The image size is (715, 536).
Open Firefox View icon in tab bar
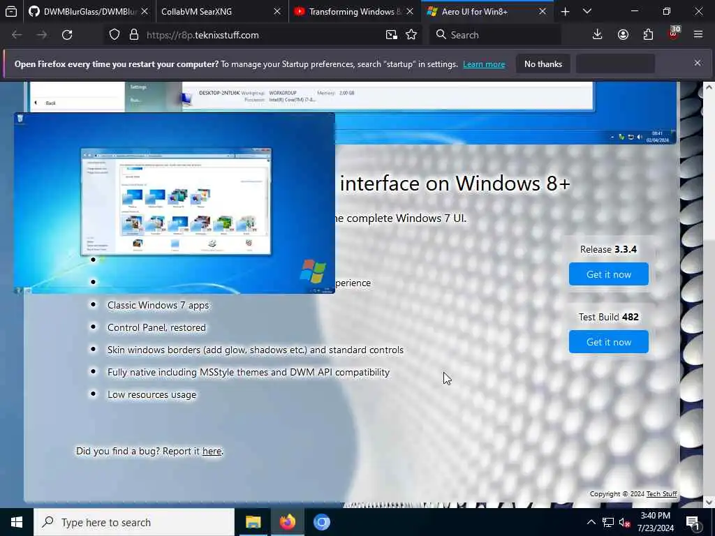point(11,11)
